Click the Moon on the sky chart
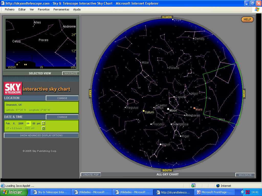This screenshot has width=262, height=196. (168, 109)
